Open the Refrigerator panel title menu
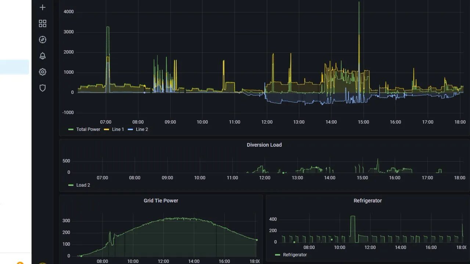This screenshot has height=264, width=470. coord(368,201)
